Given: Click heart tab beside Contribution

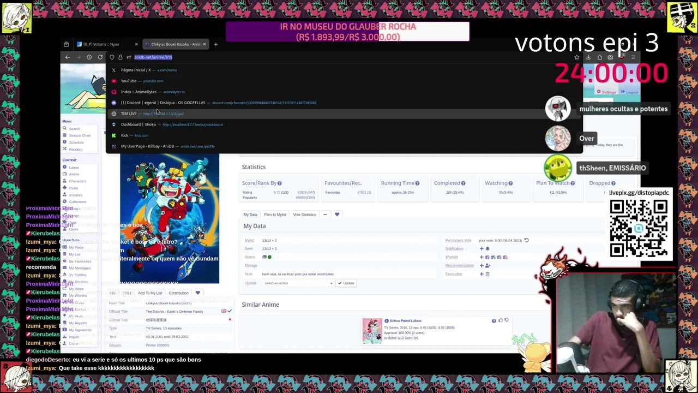Looking at the screenshot, I should click(x=198, y=293).
